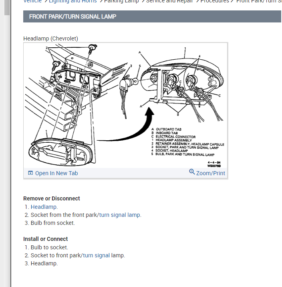Select the Parking Lamp breadcrumb

click(121, 1)
